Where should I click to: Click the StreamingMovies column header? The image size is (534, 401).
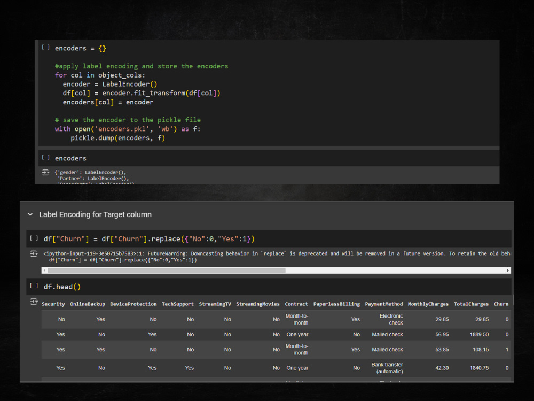[x=258, y=304]
